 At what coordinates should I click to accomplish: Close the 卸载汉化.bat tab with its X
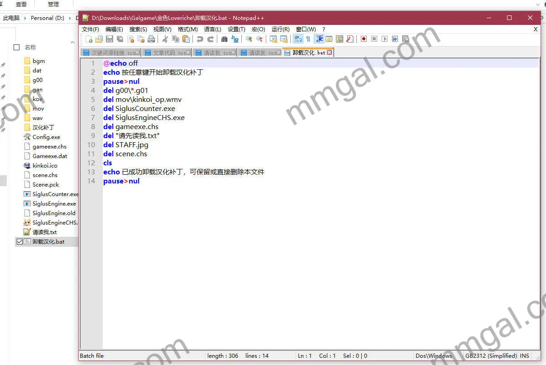[330, 53]
